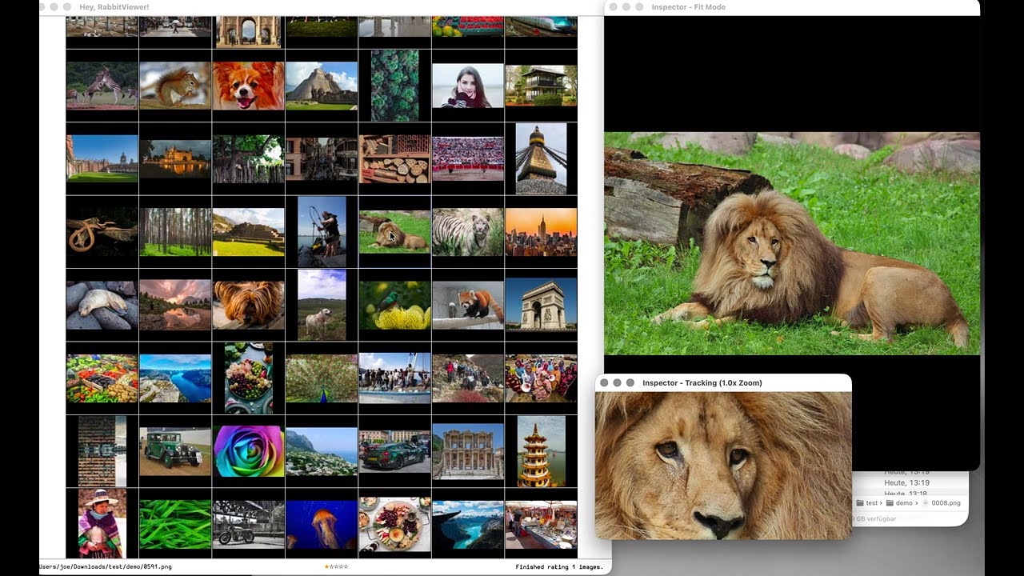Click the 'Inspector - Fit Mode' window title
Screen dimensions: 1024x576
[689, 7]
